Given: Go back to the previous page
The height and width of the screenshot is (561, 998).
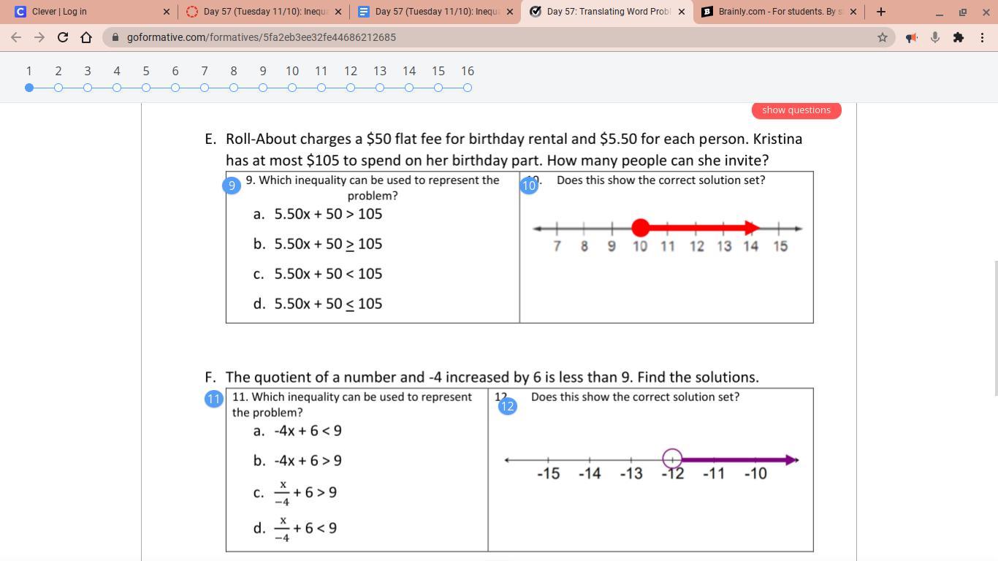Looking at the screenshot, I should (16, 37).
